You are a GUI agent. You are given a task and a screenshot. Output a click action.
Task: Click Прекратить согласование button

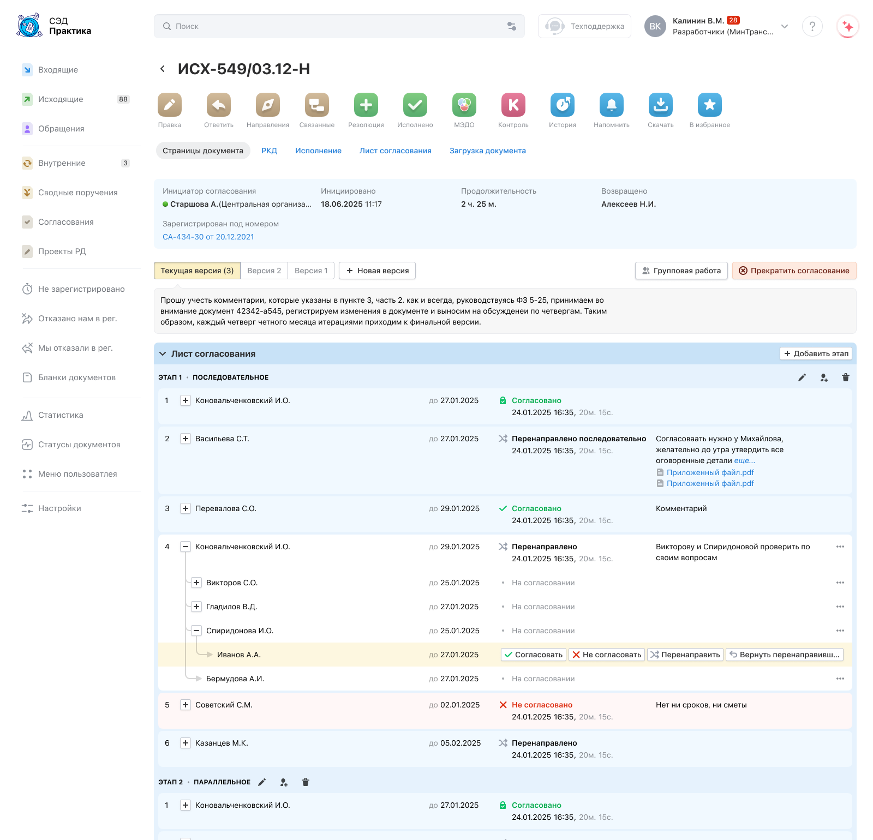(x=794, y=271)
